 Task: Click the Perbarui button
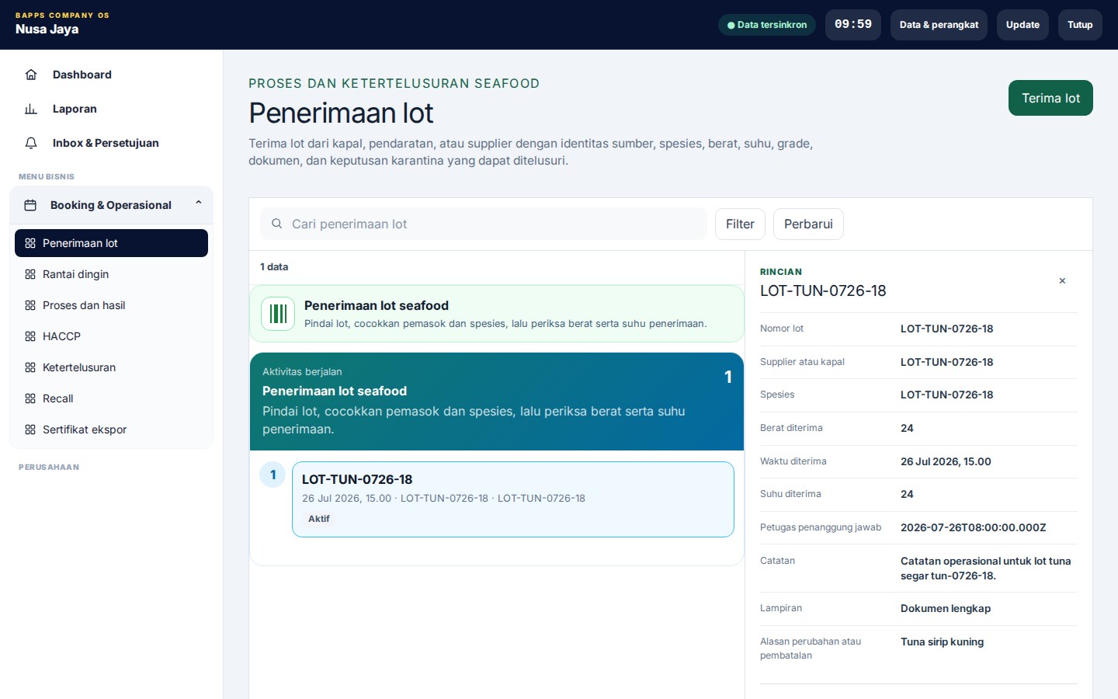point(808,224)
